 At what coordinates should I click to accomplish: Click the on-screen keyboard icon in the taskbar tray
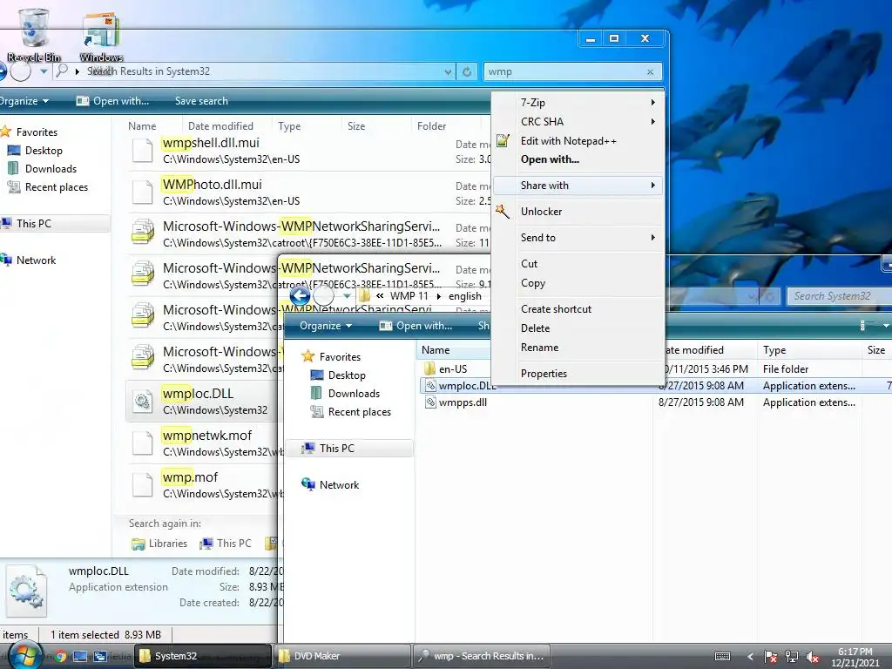pyautogui.click(x=722, y=657)
